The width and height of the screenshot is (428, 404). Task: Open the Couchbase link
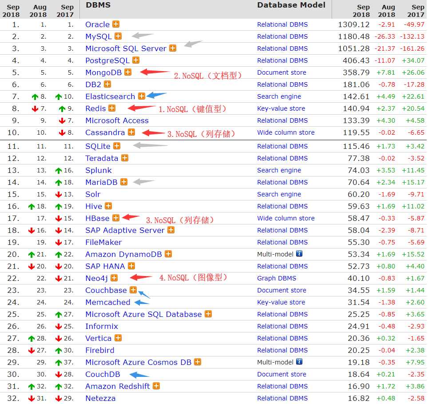coord(106,290)
